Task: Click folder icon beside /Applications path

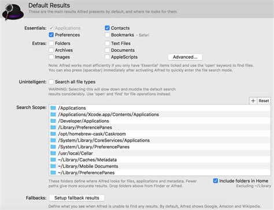Action: (53, 108)
